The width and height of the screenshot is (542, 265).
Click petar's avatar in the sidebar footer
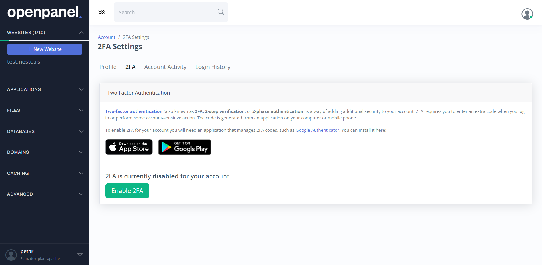(x=11, y=255)
